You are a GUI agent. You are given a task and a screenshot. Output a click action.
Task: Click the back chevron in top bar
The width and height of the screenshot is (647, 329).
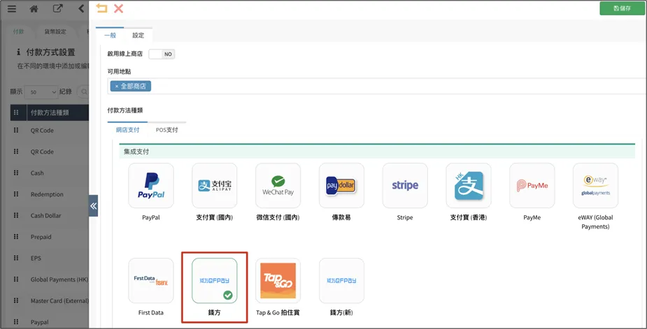[81, 8]
